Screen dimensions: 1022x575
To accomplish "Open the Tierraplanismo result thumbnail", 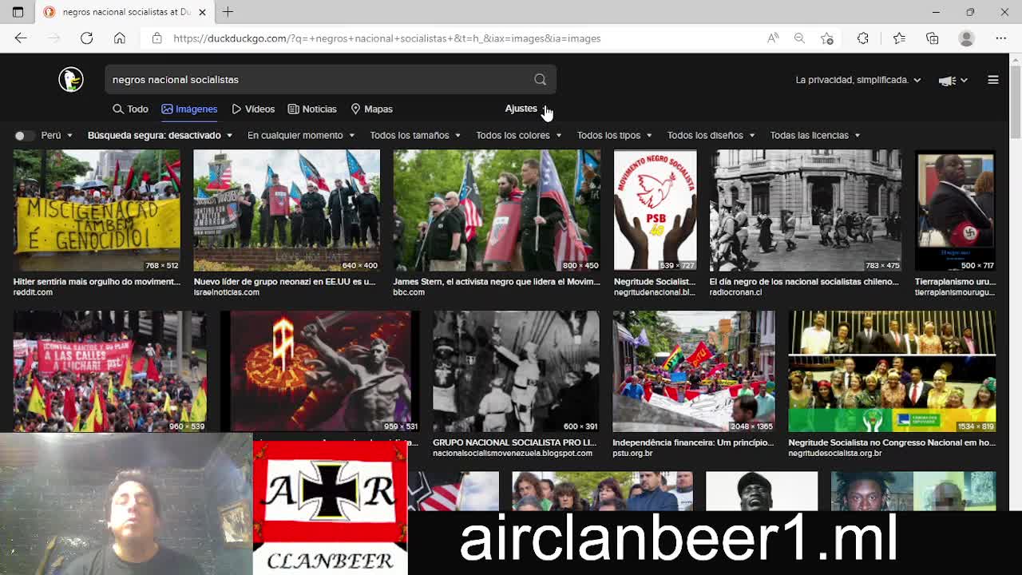I will (955, 211).
